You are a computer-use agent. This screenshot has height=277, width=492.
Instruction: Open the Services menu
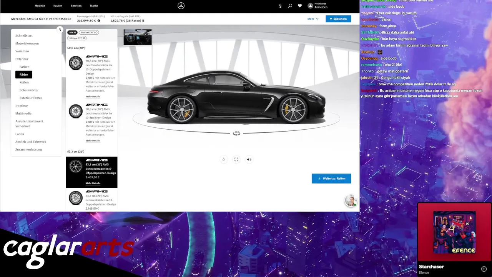(x=76, y=6)
